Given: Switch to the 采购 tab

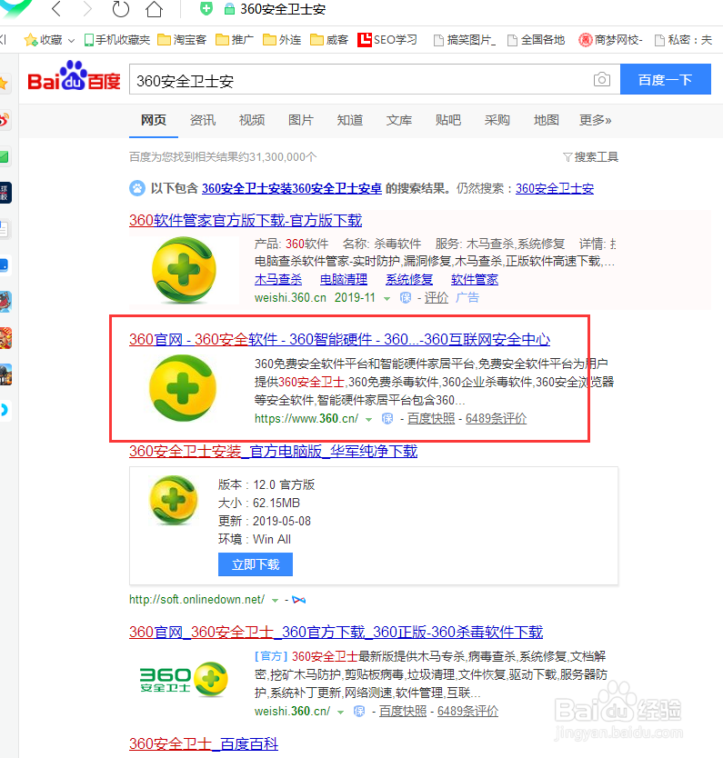Looking at the screenshot, I should click(x=497, y=120).
